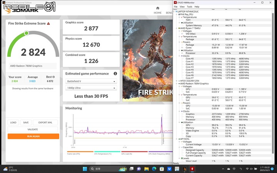Open the View menu in HWMonitor
The width and height of the screenshot is (277, 173).
[x=182, y=7]
